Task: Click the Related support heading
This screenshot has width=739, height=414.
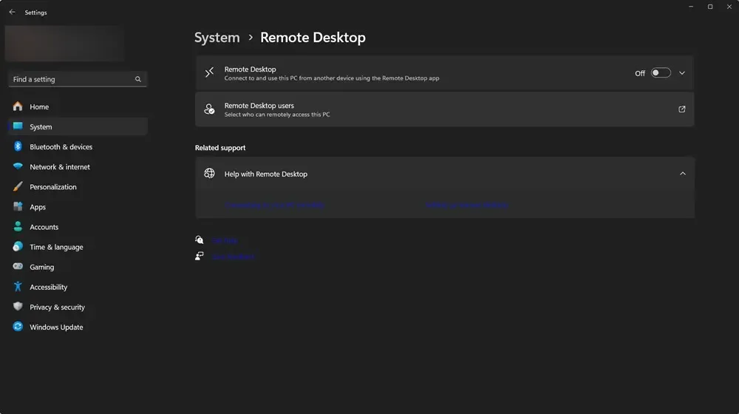Action: click(220, 148)
